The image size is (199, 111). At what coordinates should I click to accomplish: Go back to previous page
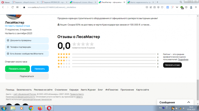coord(3,7)
